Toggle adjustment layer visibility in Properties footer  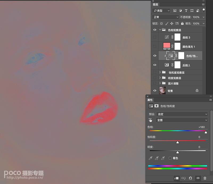tap(198, 178)
